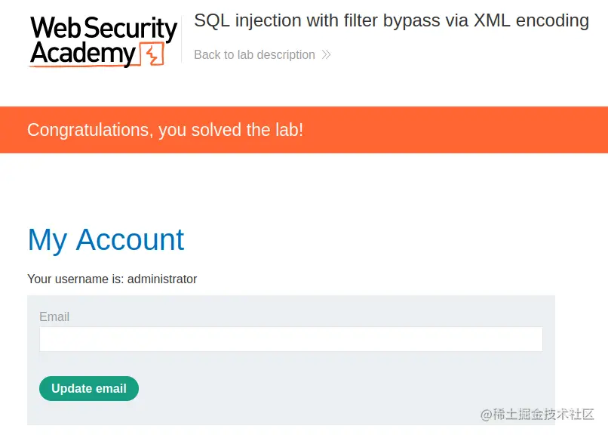Image resolution: width=608 pixels, height=435 pixels.
Task: Click the 稀土掘金技术社区 watermark
Action: [543, 415]
